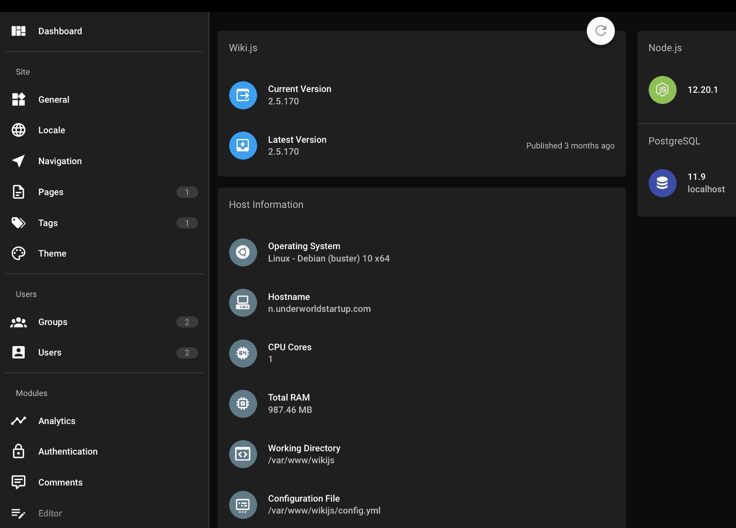Image resolution: width=736 pixels, height=528 pixels.
Task: Open the Users list item
Action: point(104,352)
